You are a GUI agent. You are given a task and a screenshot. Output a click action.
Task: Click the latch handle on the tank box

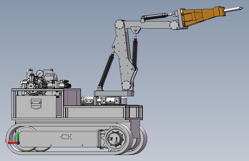(36, 104)
